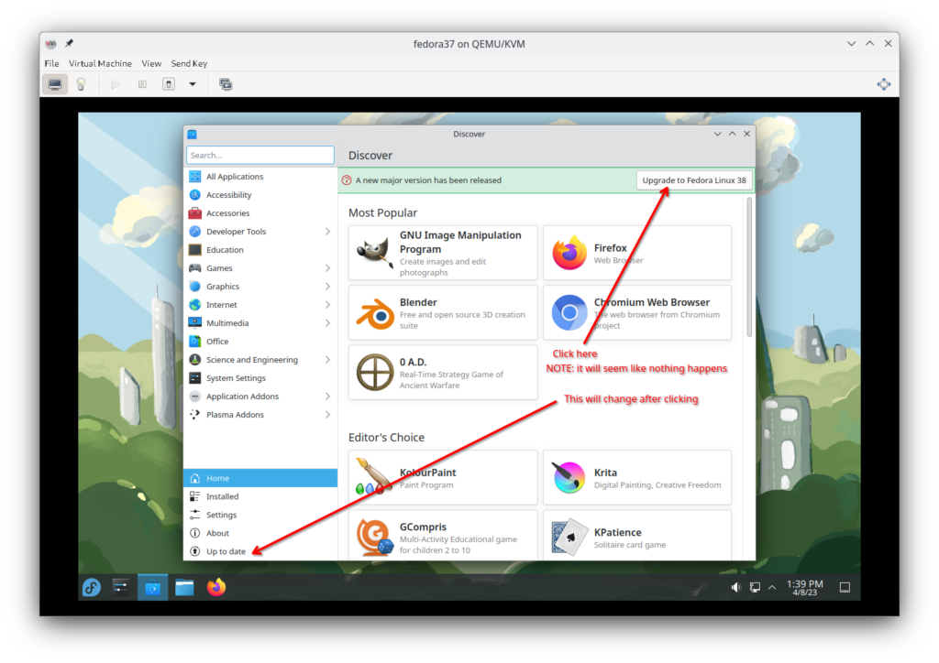Image resolution: width=939 pixels, height=663 pixels.
Task: Click the Developer Tools category icon
Action: [x=194, y=232]
